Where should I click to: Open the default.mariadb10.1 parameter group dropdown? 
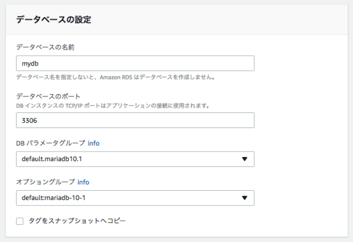pos(135,159)
